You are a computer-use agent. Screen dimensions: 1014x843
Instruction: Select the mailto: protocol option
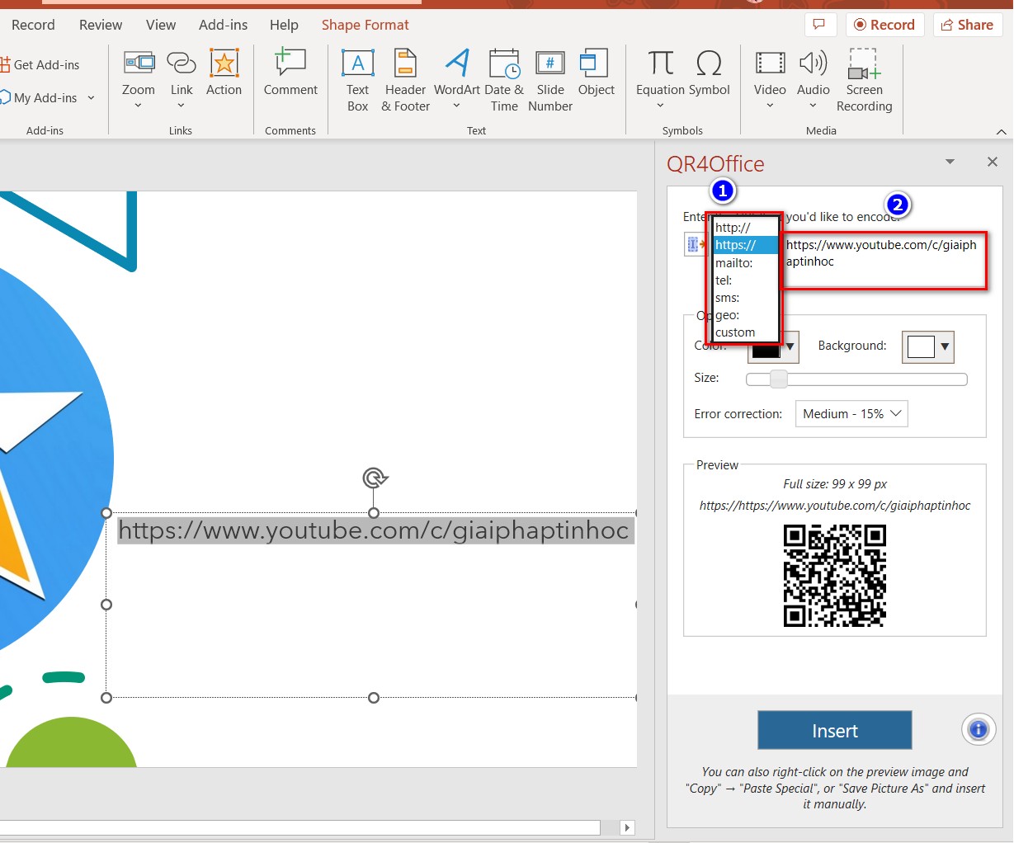pos(746,263)
